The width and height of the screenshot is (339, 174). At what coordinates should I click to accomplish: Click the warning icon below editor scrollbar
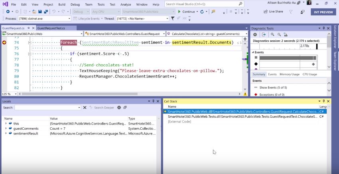tap(245, 94)
